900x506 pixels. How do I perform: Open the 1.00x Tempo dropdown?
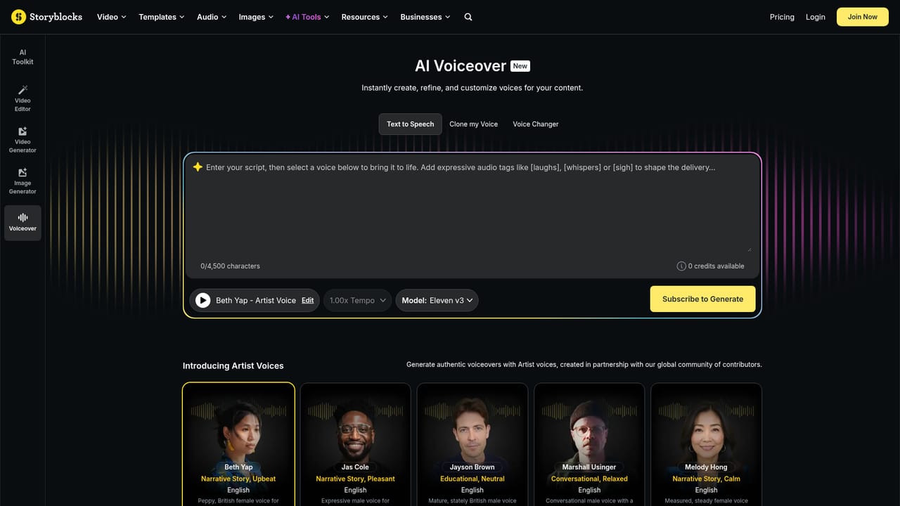pos(358,300)
